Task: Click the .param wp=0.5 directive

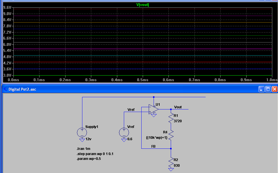Action: [89, 159]
